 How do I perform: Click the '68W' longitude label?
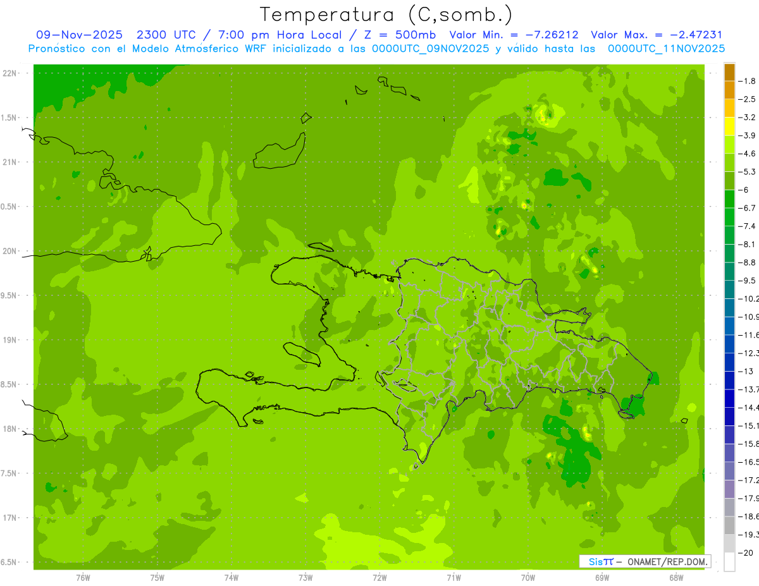[x=676, y=577]
